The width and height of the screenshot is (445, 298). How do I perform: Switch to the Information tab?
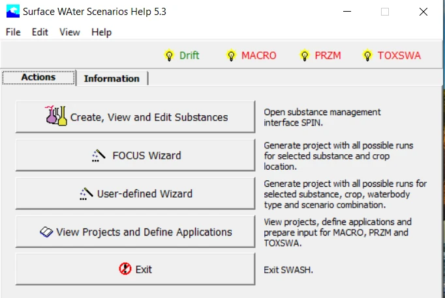click(112, 78)
